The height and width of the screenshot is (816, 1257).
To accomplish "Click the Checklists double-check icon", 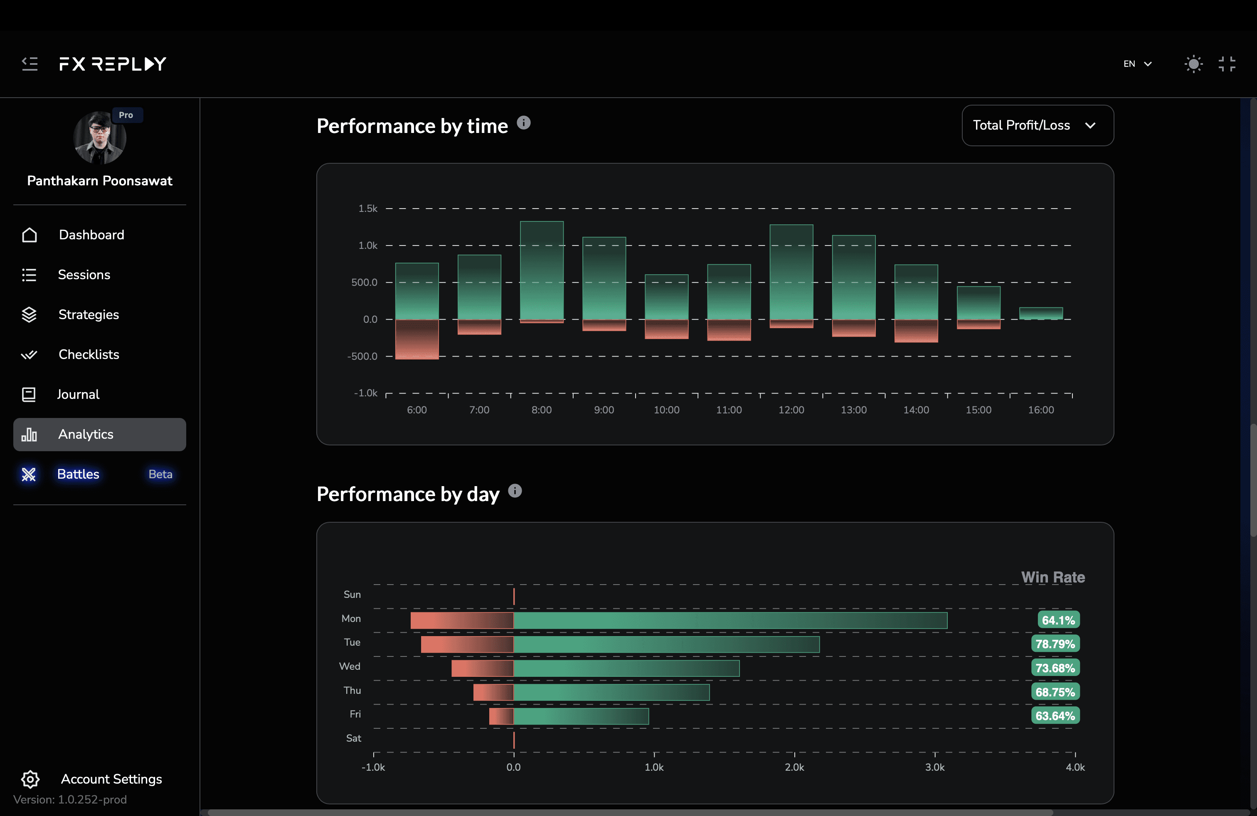I will pos(29,355).
